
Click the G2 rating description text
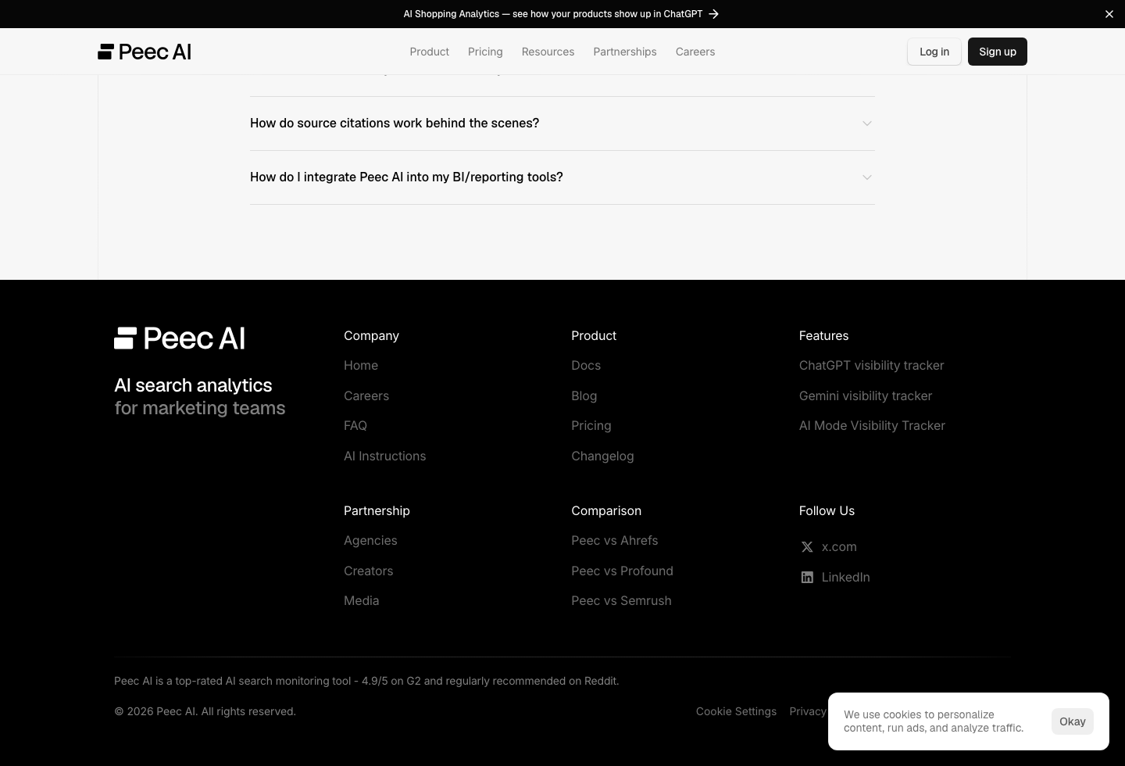(x=366, y=682)
